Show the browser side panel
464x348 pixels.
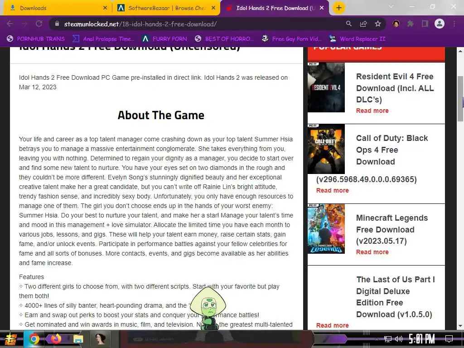click(x=425, y=24)
